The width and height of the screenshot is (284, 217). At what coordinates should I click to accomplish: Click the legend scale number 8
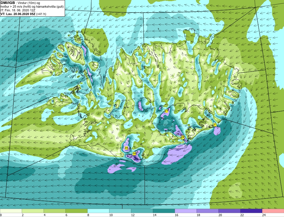point(88,215)
